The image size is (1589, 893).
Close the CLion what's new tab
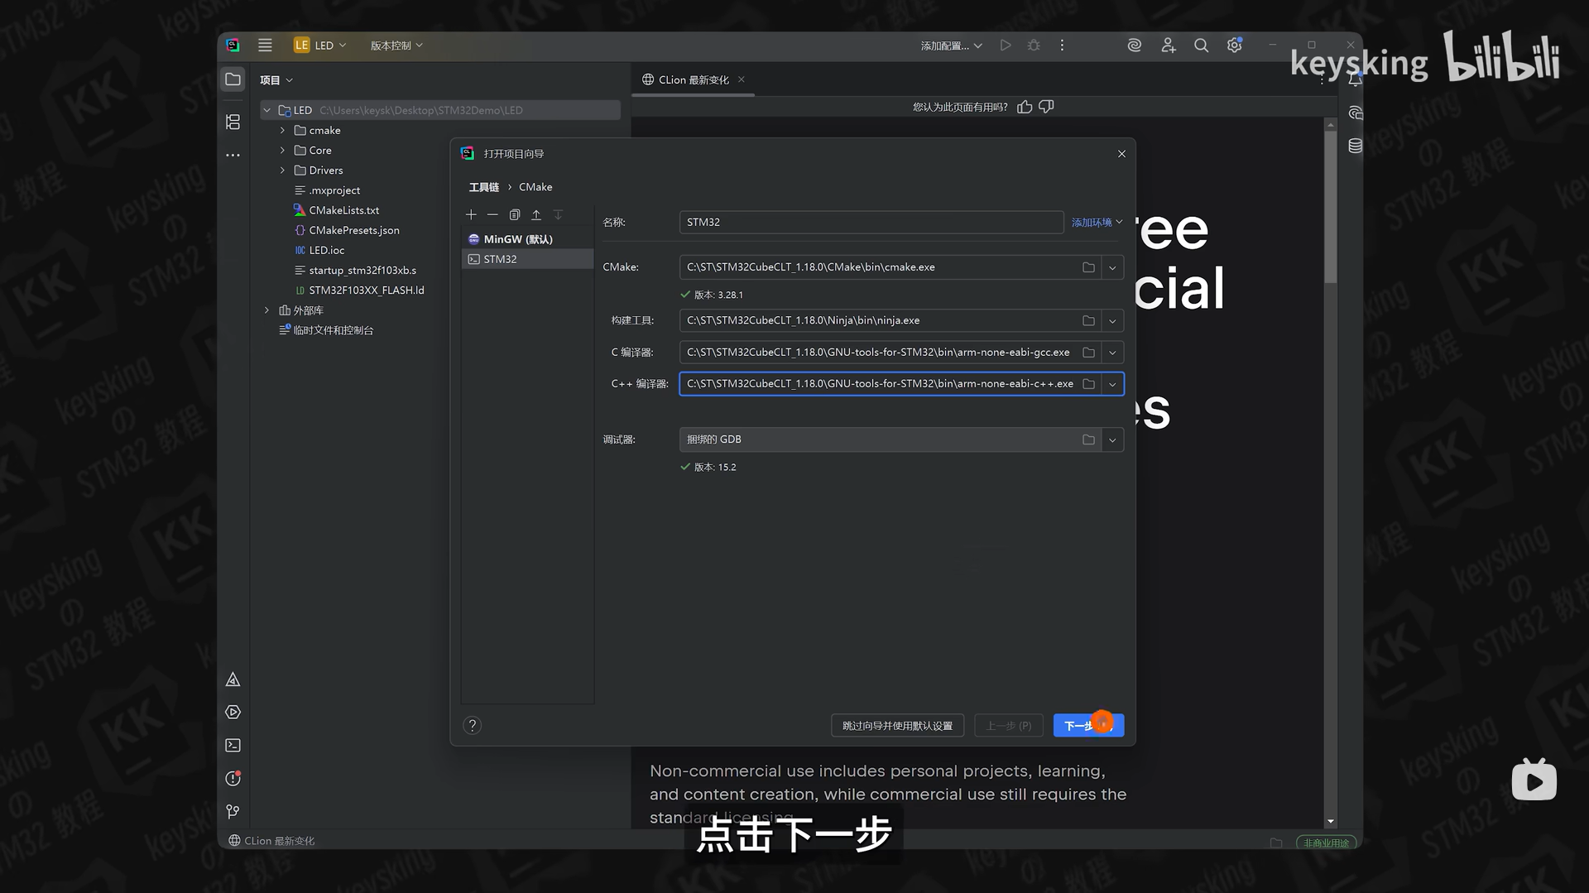[x=742, y=79]
